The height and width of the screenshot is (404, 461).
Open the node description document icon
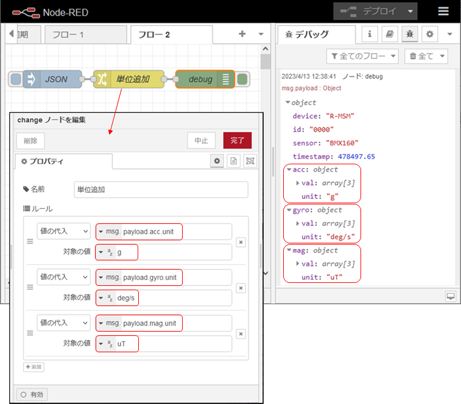(x=233, y=161)
